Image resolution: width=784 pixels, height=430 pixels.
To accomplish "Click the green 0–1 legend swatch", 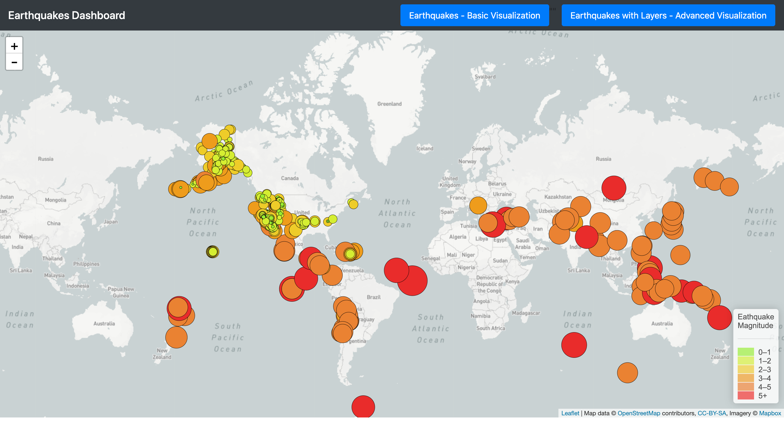I will [745, 352].
